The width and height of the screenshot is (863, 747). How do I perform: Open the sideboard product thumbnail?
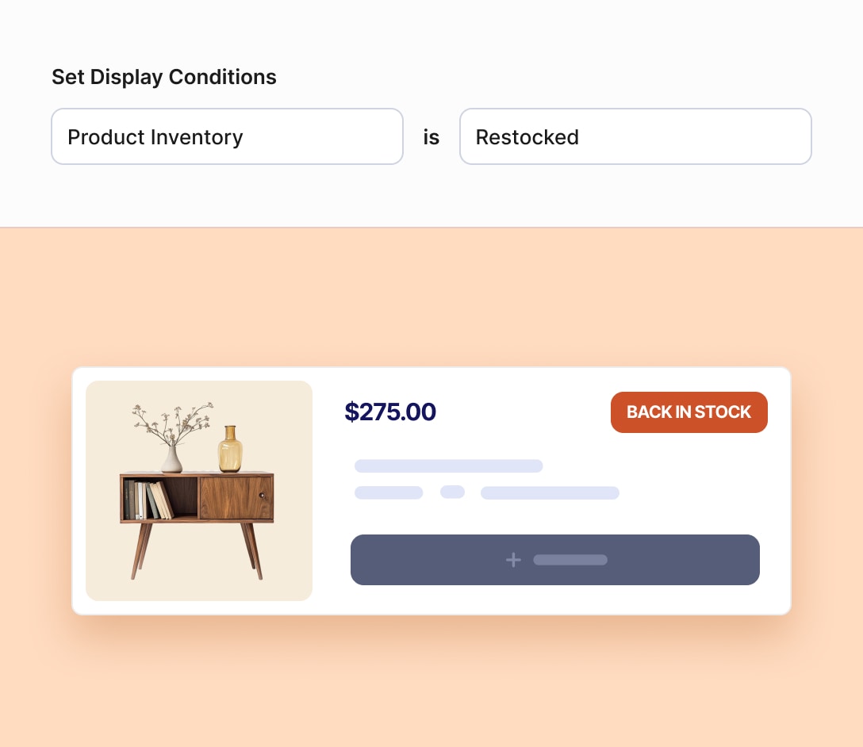[x=199, y=490]
